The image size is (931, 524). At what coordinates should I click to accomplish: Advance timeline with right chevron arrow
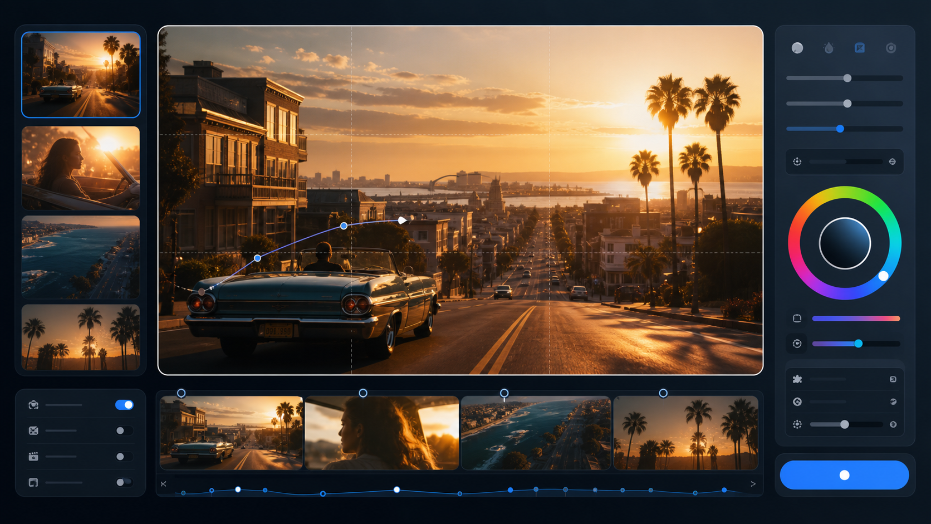pyautogui.click(x=753, y=484)
